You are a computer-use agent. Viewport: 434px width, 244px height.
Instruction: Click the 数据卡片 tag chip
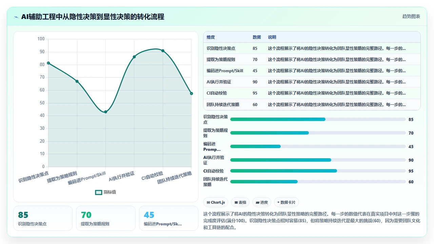pos(286,202)
